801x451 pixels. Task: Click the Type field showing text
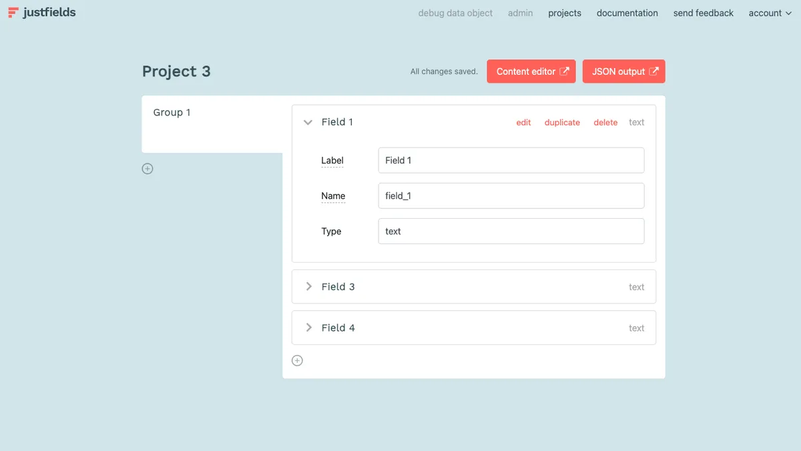pos(511,231)
